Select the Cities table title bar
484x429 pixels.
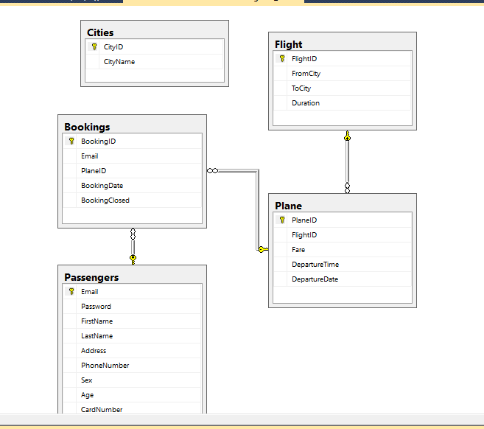coord(154,32)
